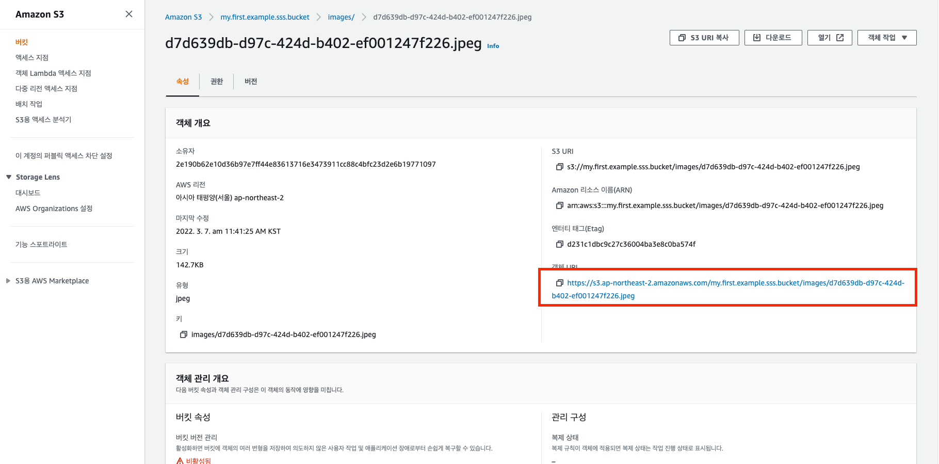Image resolution: width=939 pixels, height=464 pixels.
Task: Switch to the 속성 tab
Action: [x=183, y=82]
